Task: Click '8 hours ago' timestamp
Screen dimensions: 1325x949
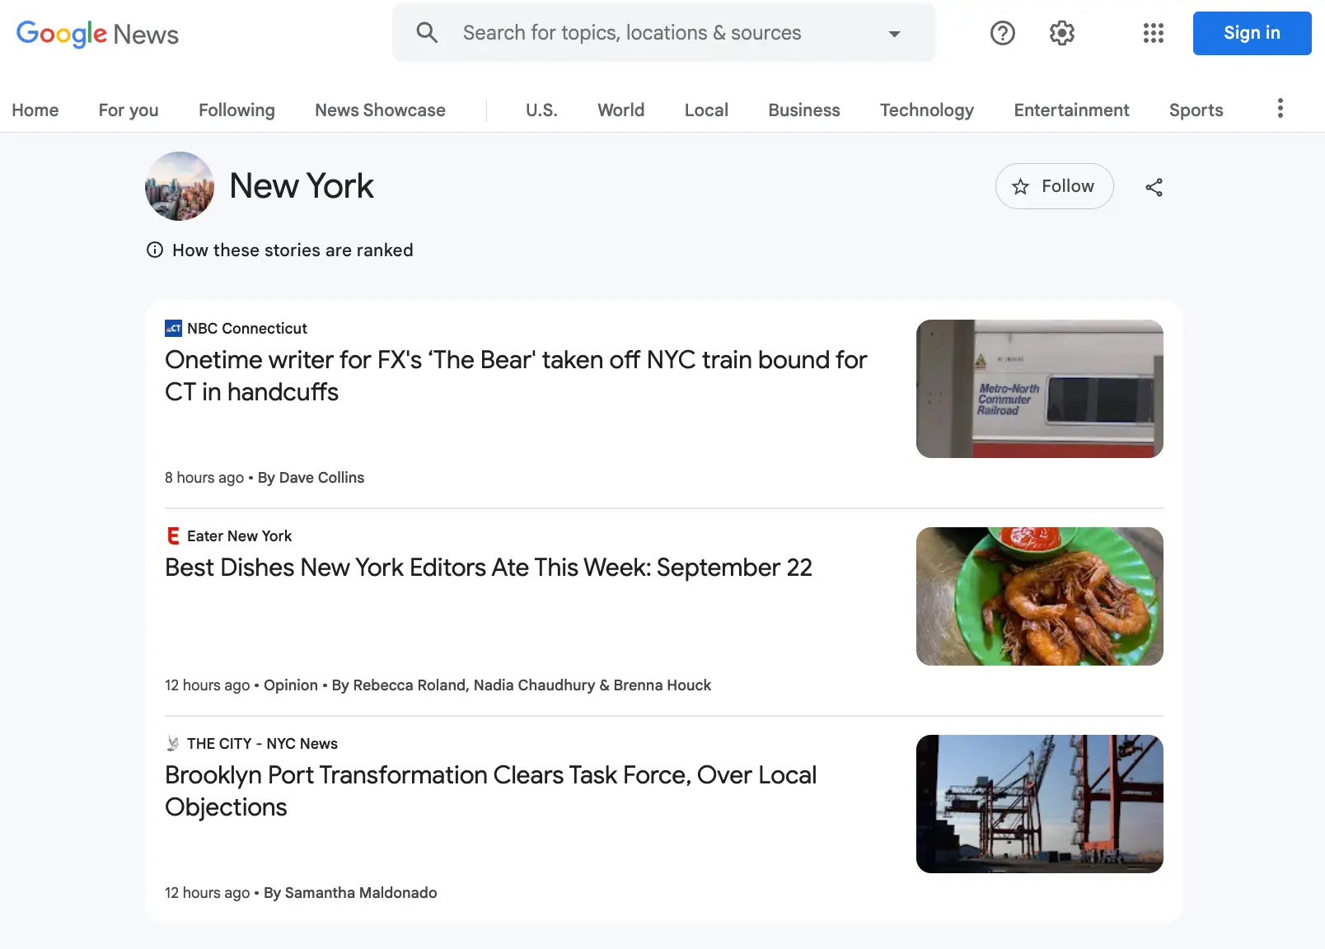Action: click(x=204, y=477)
